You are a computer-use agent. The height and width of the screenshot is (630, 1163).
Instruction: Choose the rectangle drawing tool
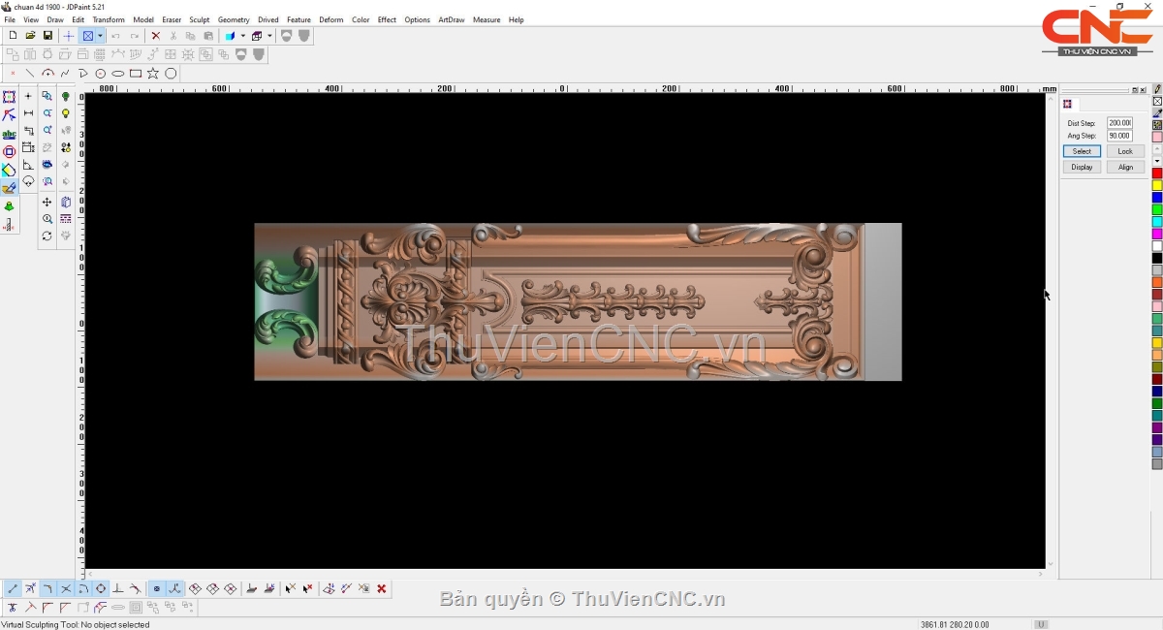(136, 74)
